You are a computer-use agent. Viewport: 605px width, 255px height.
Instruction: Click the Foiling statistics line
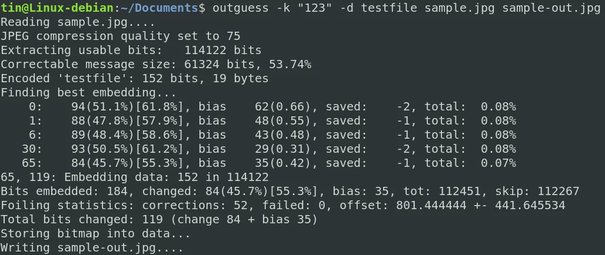click(283, 205)
